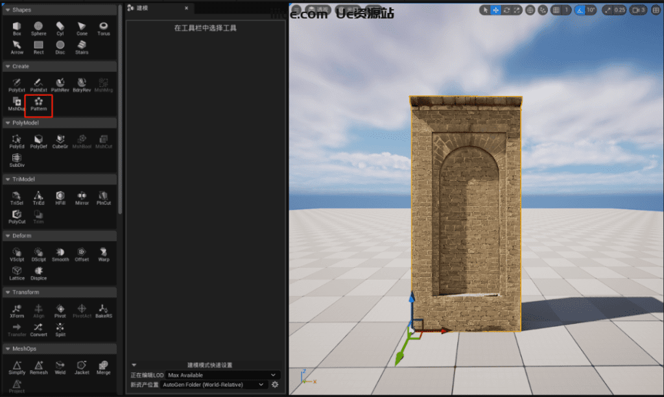This screenshot has height=397, width=664.
Task: Open the Max Available LOD dropdown
Action: tap(222, 375)
